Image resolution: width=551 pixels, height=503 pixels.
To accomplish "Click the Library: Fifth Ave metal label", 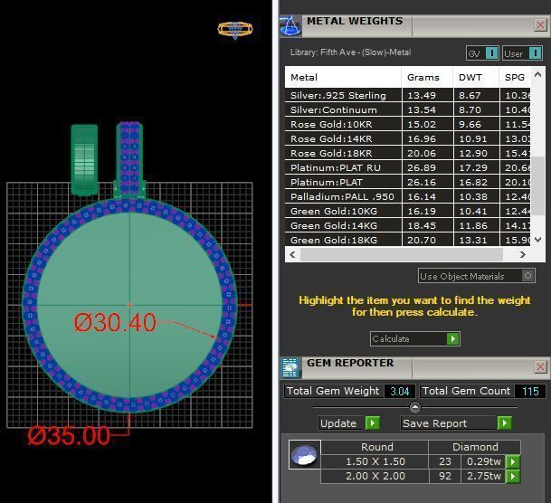I will click(x=350, y=52).
